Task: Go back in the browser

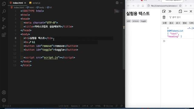Action: point(128,6)
